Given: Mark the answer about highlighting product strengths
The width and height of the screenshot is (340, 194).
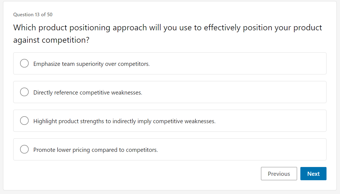Looking at the screenshot, I should tap(170, 121).
